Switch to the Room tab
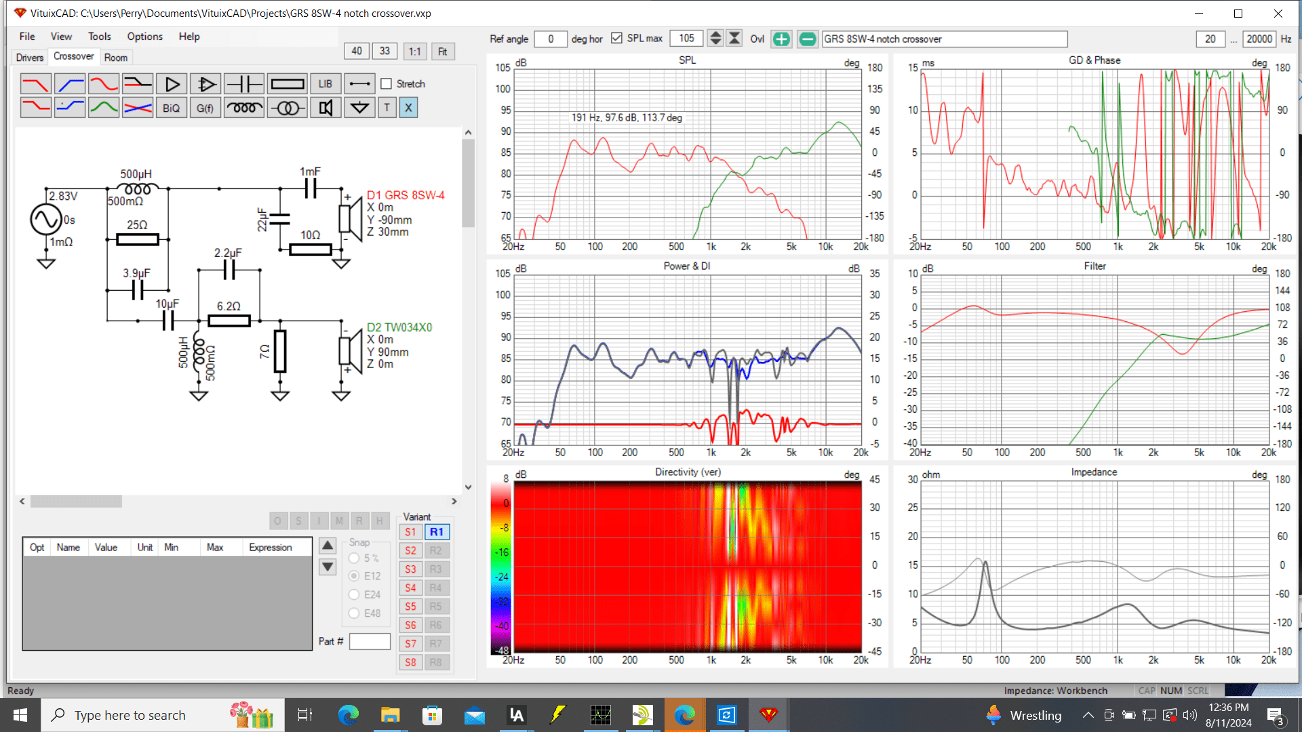Screen dimensions: 1302x732 point(116,58)
